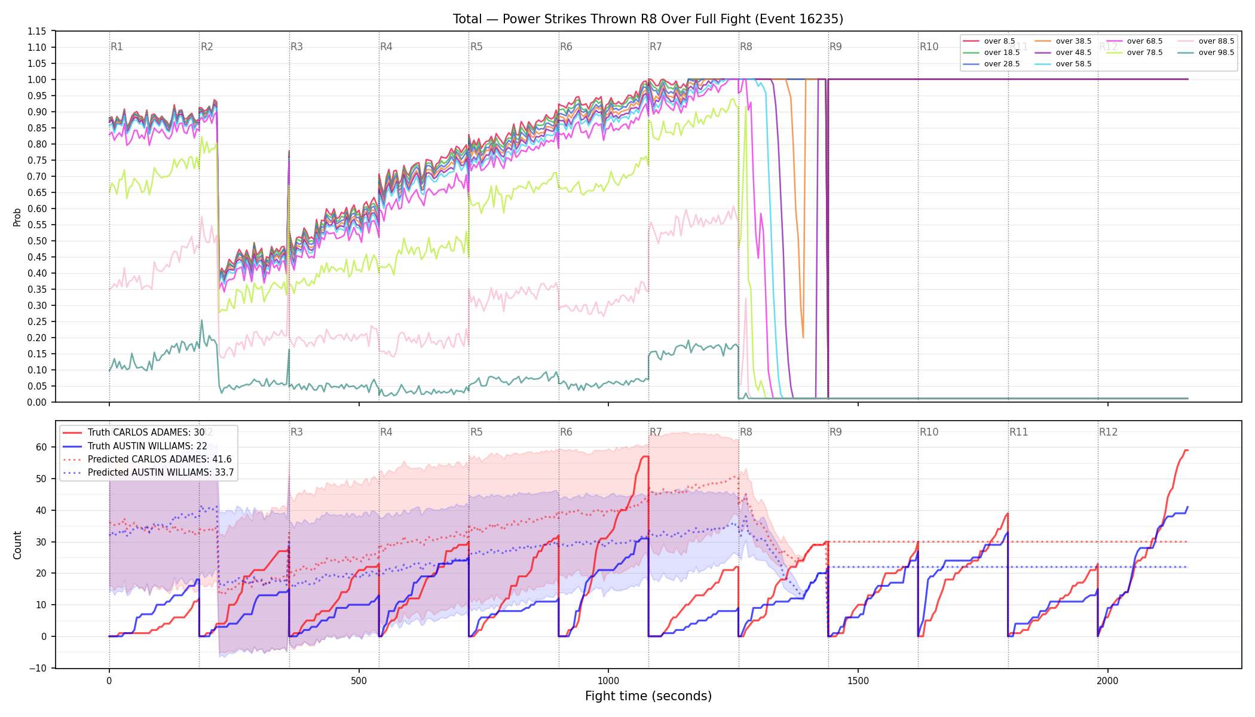The height and width of the screenshot is (717, 1255).
Task: Click the R7 round marker in the Prob chart
Action: click(x=656, y=47)
